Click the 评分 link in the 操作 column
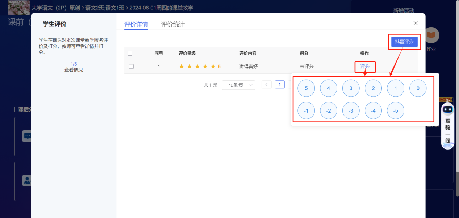This screenshot has height=218, width=459. tap(365, 67)
